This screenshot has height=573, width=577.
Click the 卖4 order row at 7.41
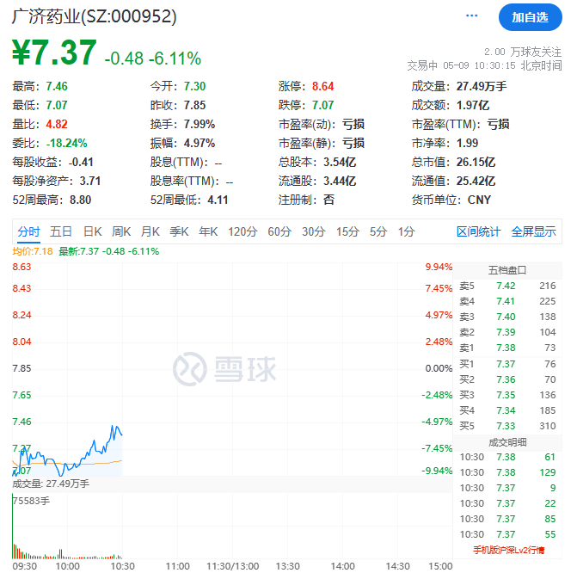click(507, 301)
